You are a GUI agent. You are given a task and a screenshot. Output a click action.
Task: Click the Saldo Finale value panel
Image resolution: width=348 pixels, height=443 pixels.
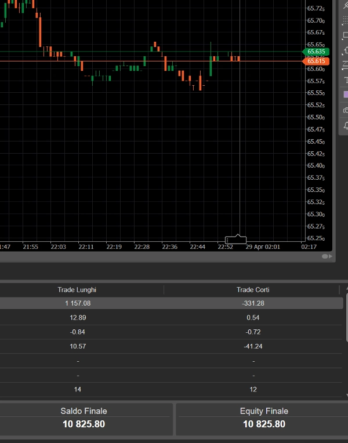pos(84,418)
